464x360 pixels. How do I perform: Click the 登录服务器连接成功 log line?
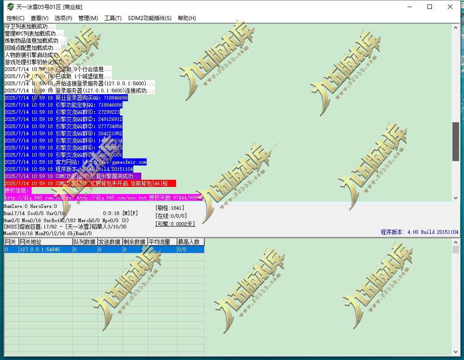tap(79, 91)
